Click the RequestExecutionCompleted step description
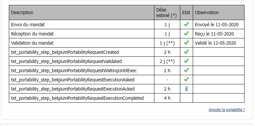 77,98
